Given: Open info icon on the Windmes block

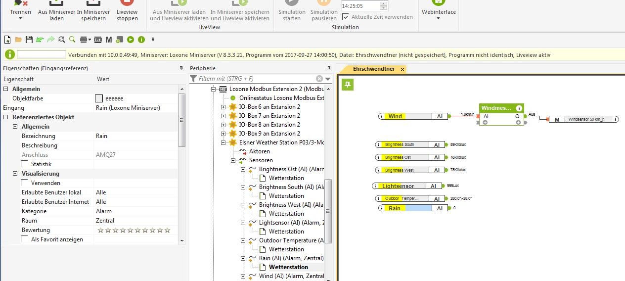Looking at the screenshot, I should pyautogui.click(x=519, y=108).
